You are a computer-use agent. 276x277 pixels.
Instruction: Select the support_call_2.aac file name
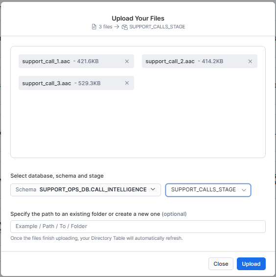coord(170,61)
